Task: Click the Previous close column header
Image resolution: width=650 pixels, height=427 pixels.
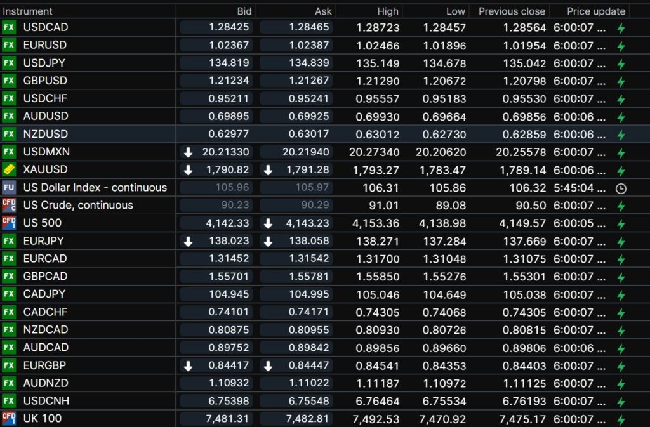Action: (512, 11)
